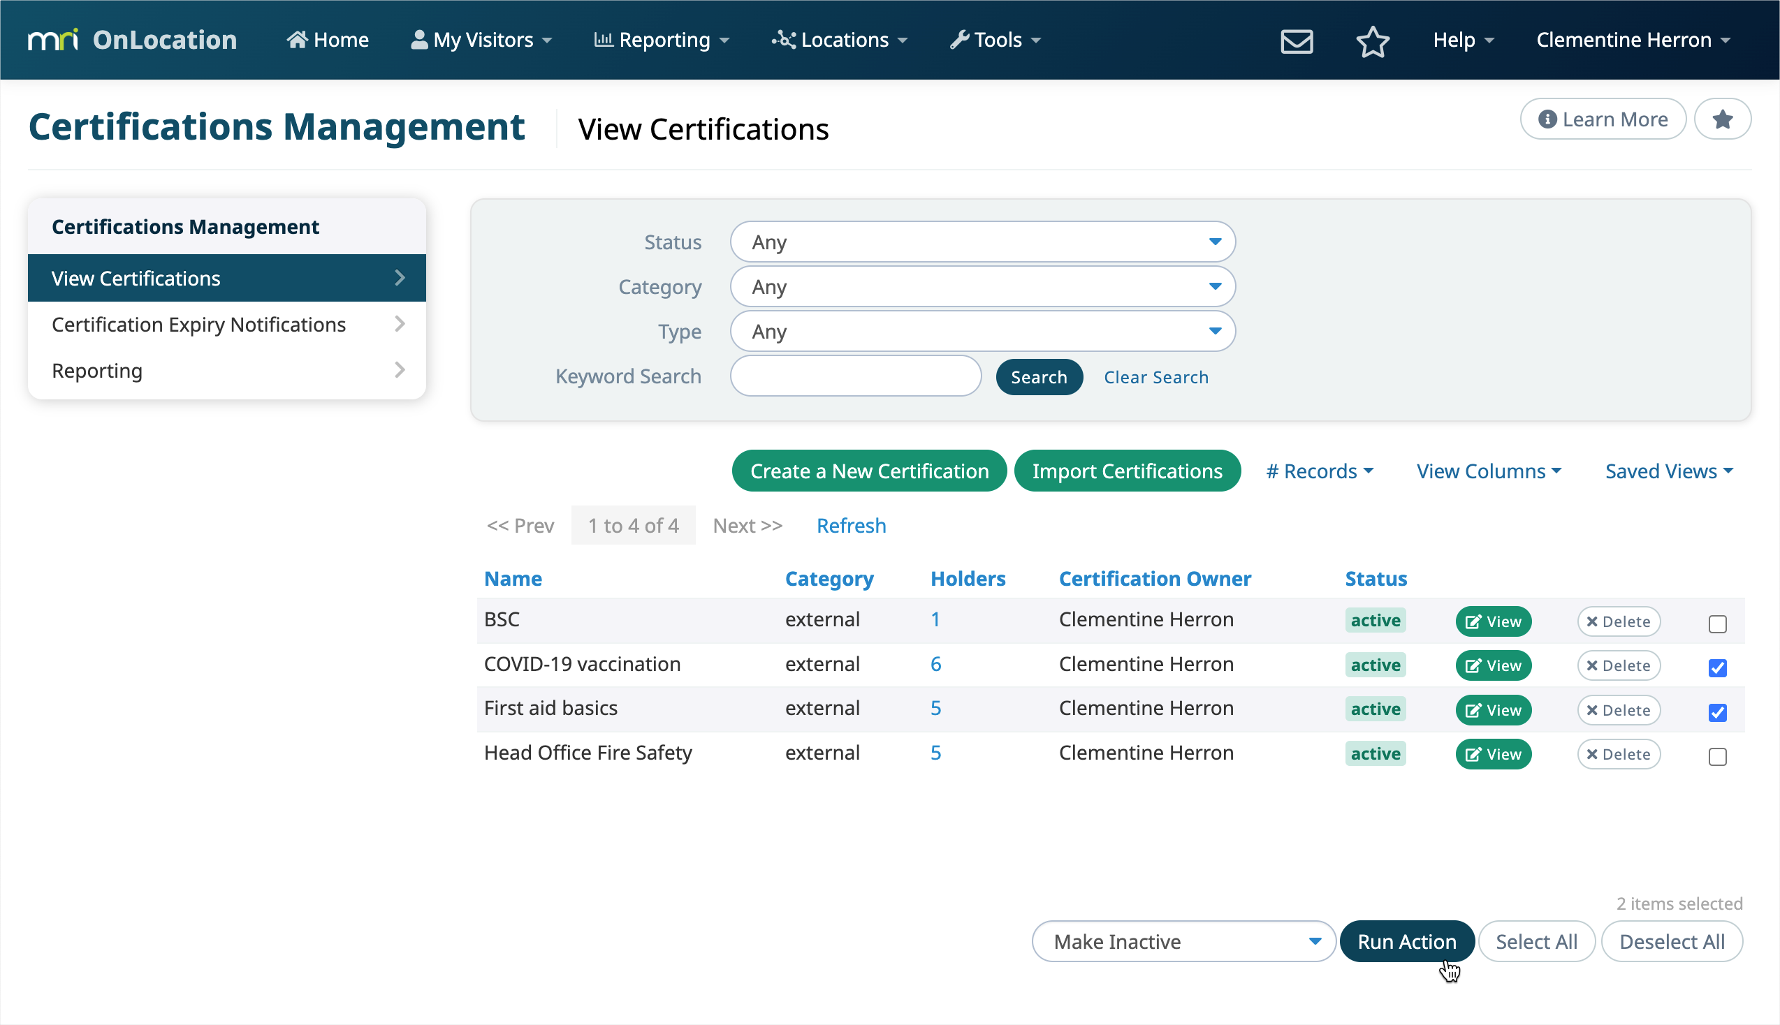Open Reporting in the sidebar
Screen dimensions: 1780x1025
(227, 371)
